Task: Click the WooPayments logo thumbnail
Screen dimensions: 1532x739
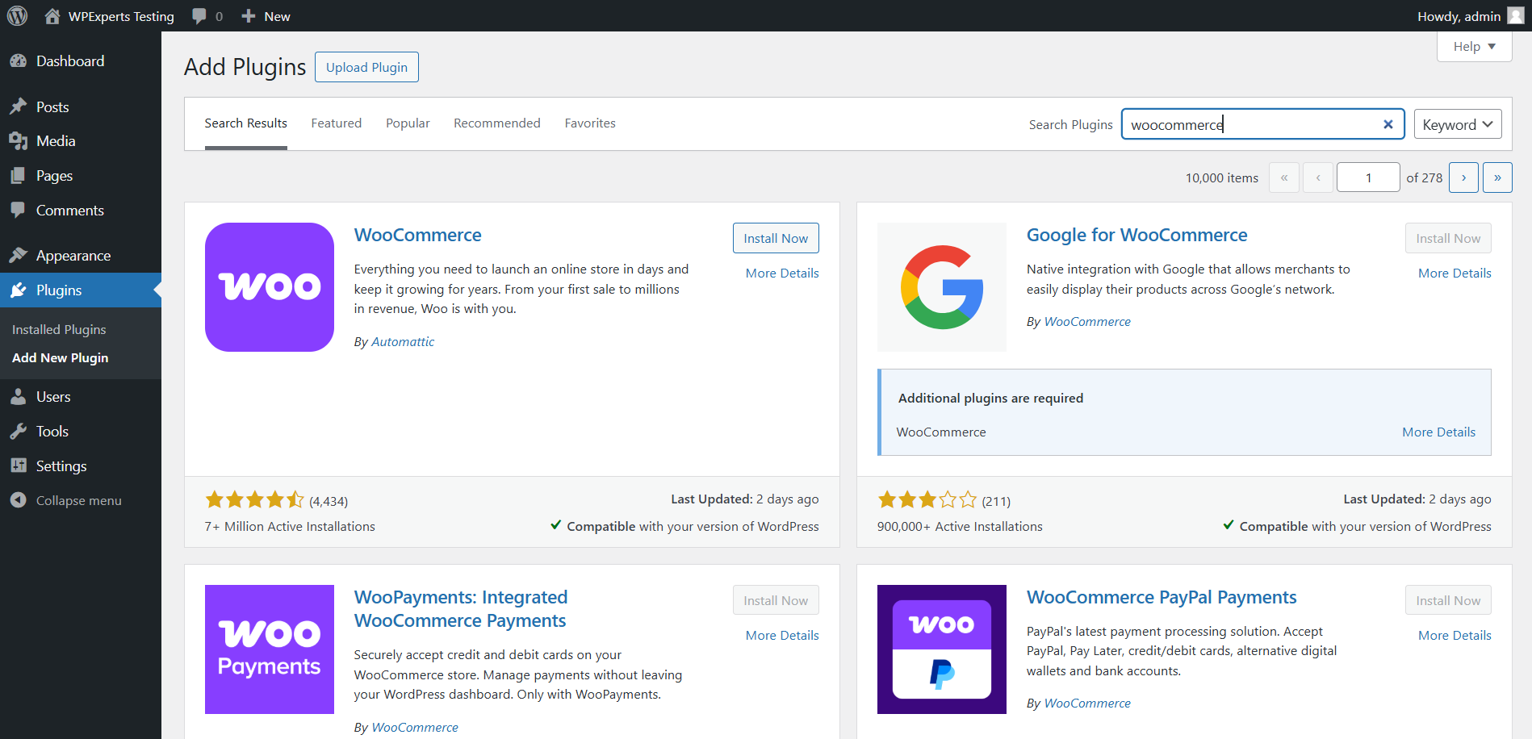Action: 270,649
